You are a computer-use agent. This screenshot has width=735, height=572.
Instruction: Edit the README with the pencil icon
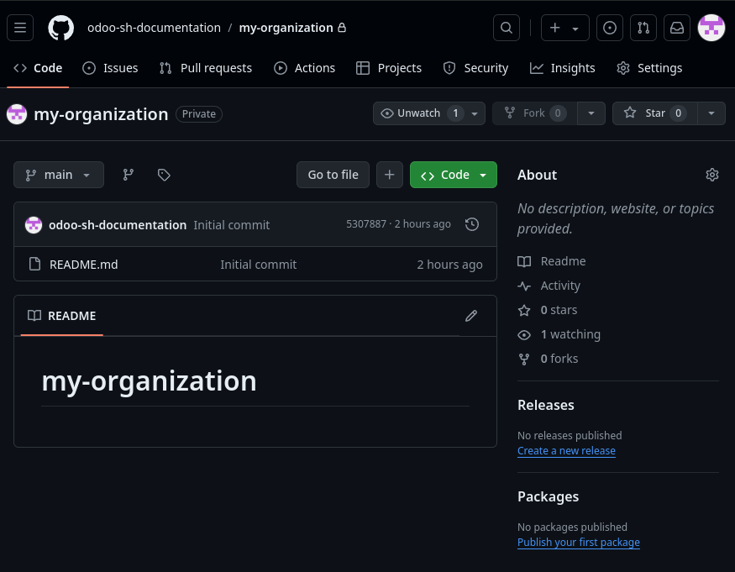pyautogui.click(x=471, y=316)
